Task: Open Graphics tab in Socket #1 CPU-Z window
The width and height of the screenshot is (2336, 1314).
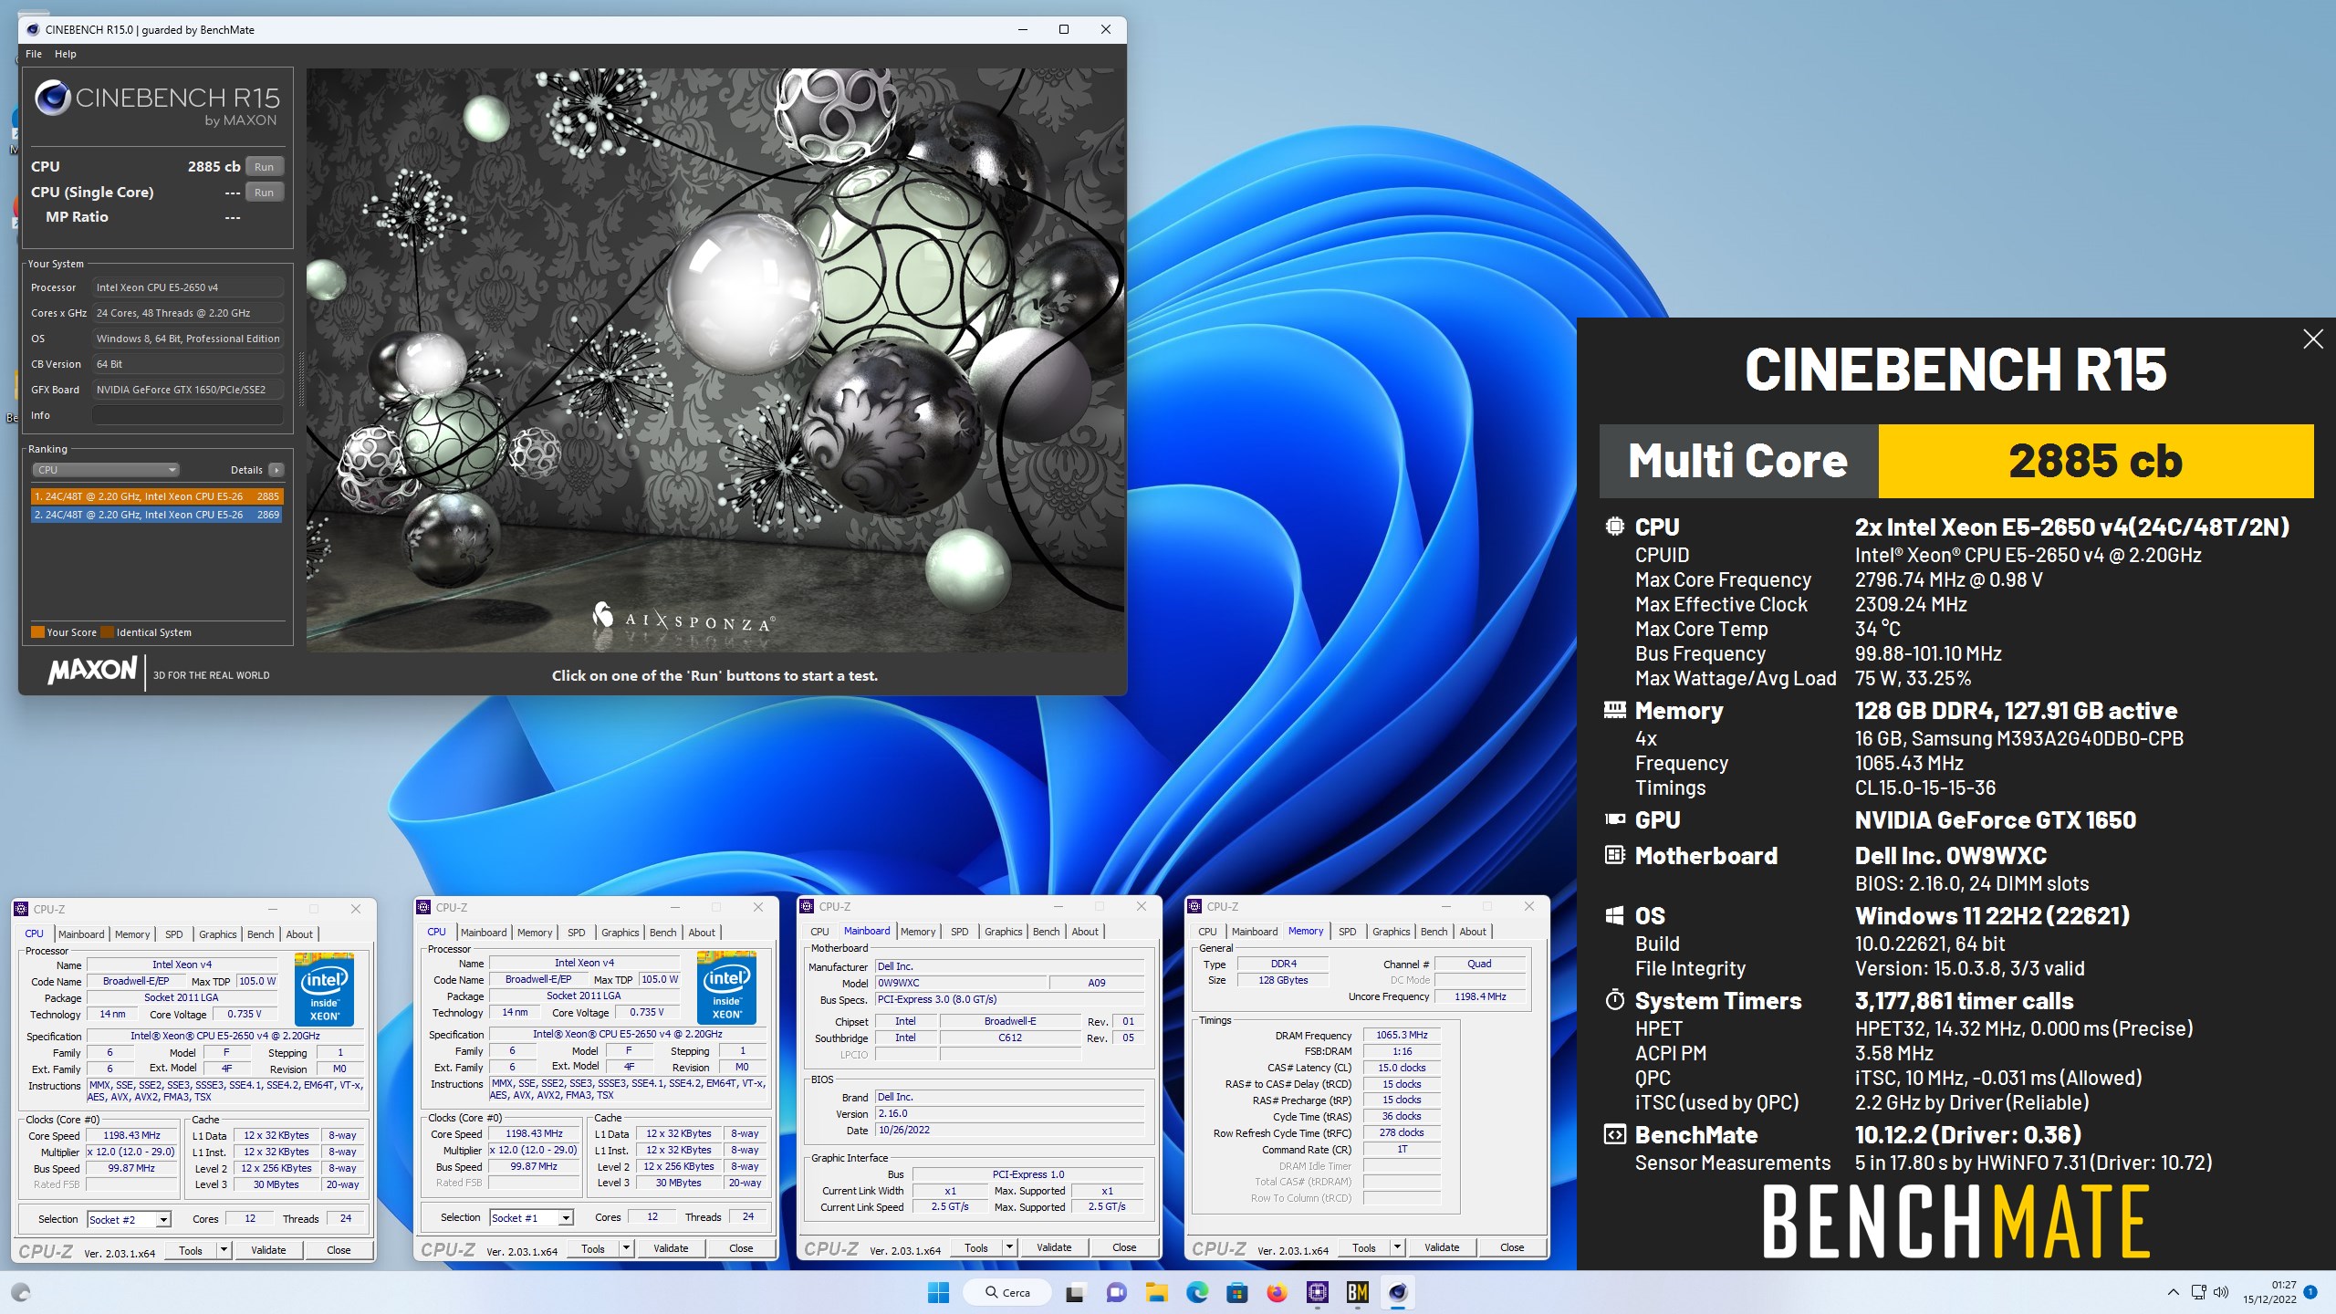Action: click(620, 933)
